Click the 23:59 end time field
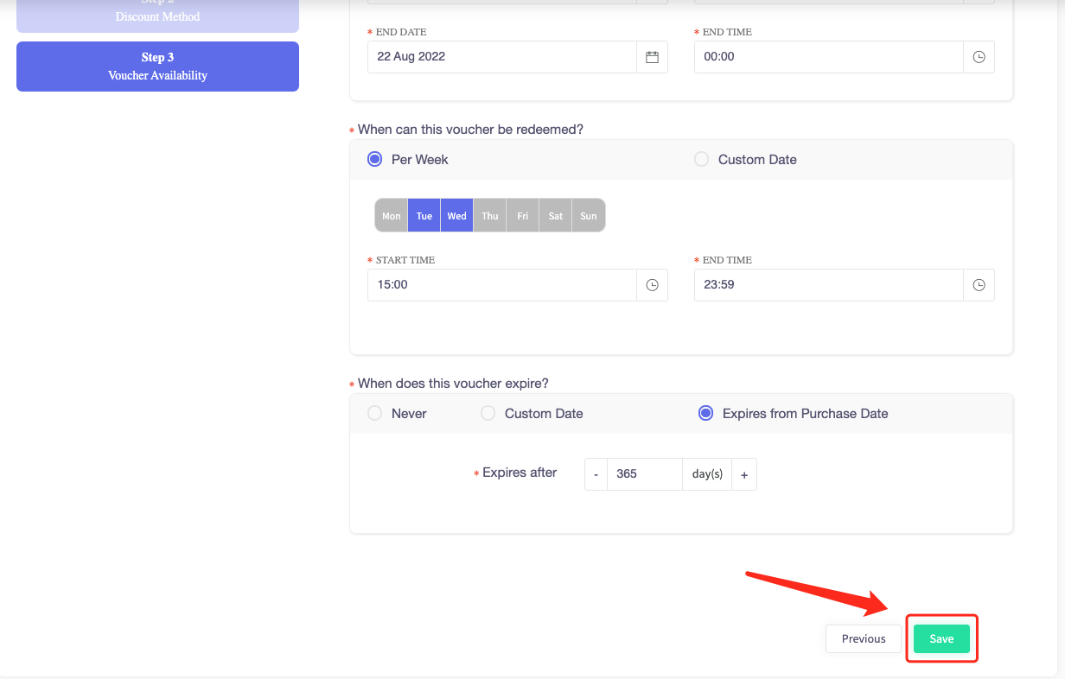The height and width of the screenshot is (679, 1065). click(828, 285)
